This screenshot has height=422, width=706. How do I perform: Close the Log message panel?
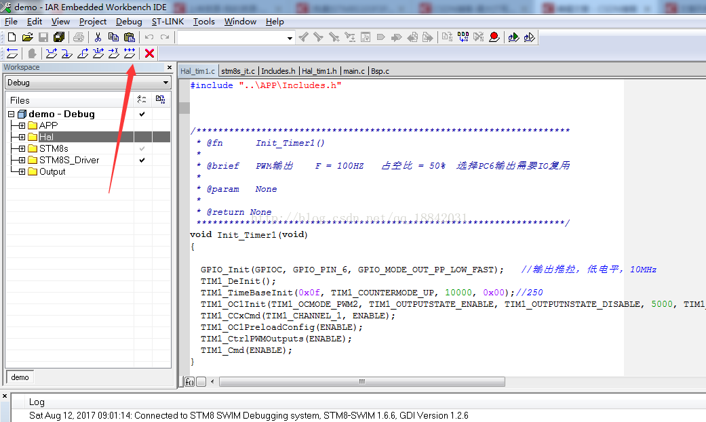5,396
